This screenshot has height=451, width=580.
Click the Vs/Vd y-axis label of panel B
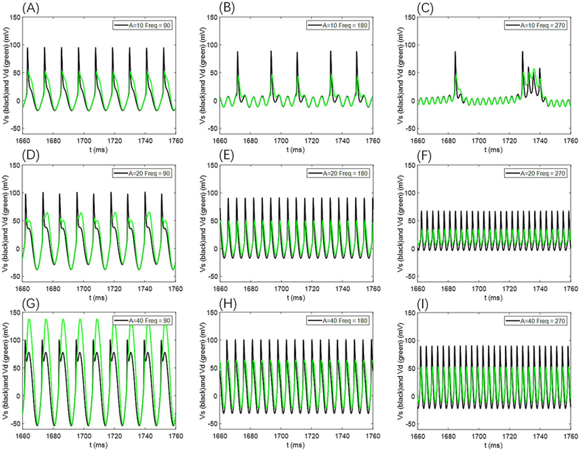(202, 76)
